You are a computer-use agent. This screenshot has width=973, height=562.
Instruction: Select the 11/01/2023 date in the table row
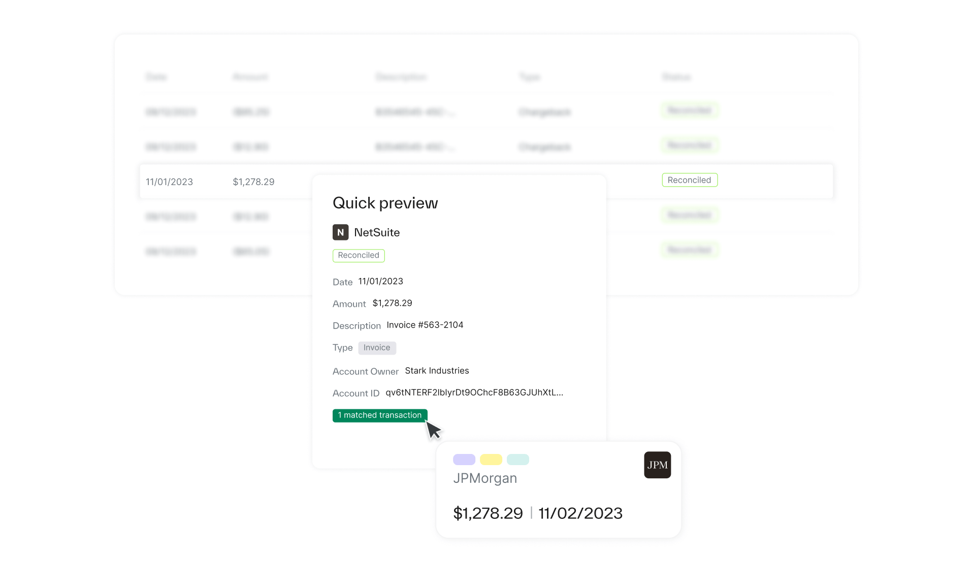pos(169,182)
